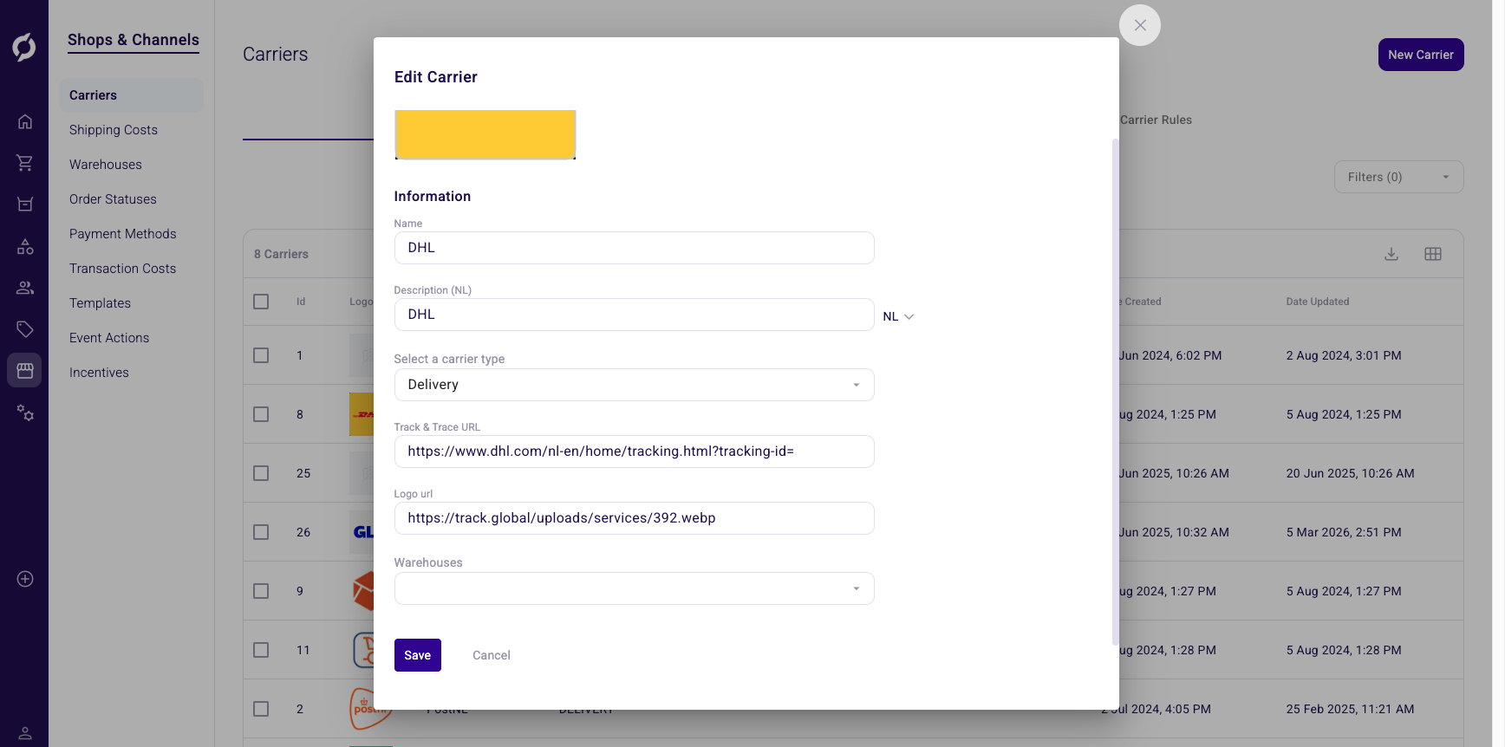Click the DHL yellow logo in row 8
The height and width of the screenshot is (747, 1505).
tap(362, 414)
